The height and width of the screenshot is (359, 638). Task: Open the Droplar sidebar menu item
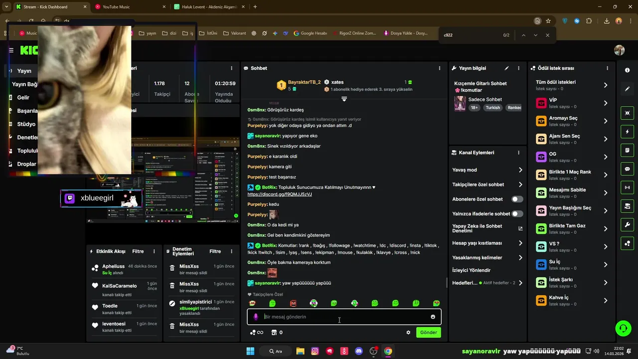coord(26,164)
